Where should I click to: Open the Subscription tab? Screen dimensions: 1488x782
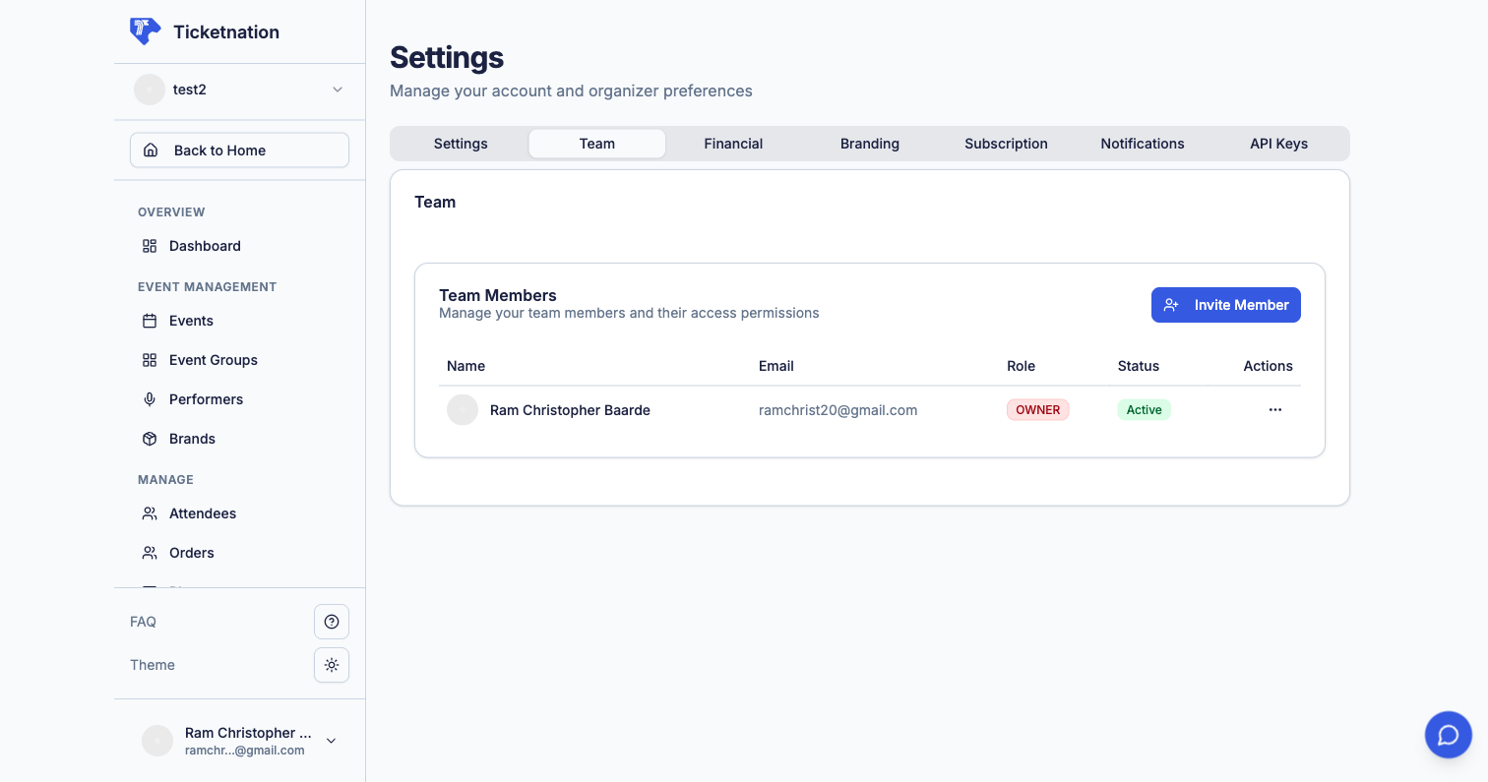[x=1006, y=144]
